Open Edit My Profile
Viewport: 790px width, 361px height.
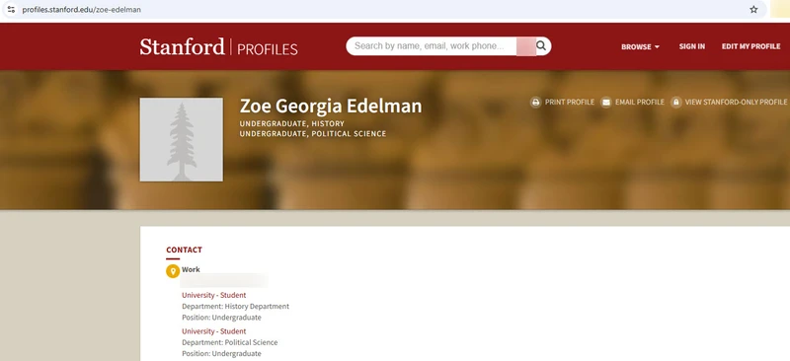tap(750, 46)
